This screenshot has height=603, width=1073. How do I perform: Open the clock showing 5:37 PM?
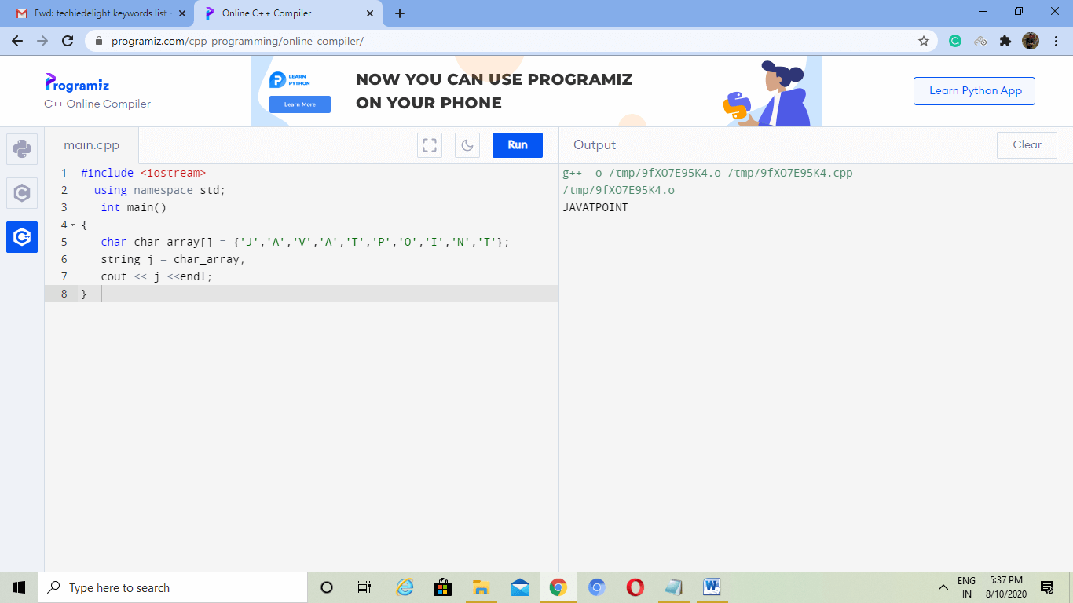pos(1005,587)
